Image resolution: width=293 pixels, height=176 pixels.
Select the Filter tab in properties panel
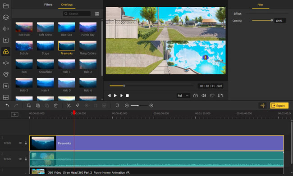coord(260,5)
